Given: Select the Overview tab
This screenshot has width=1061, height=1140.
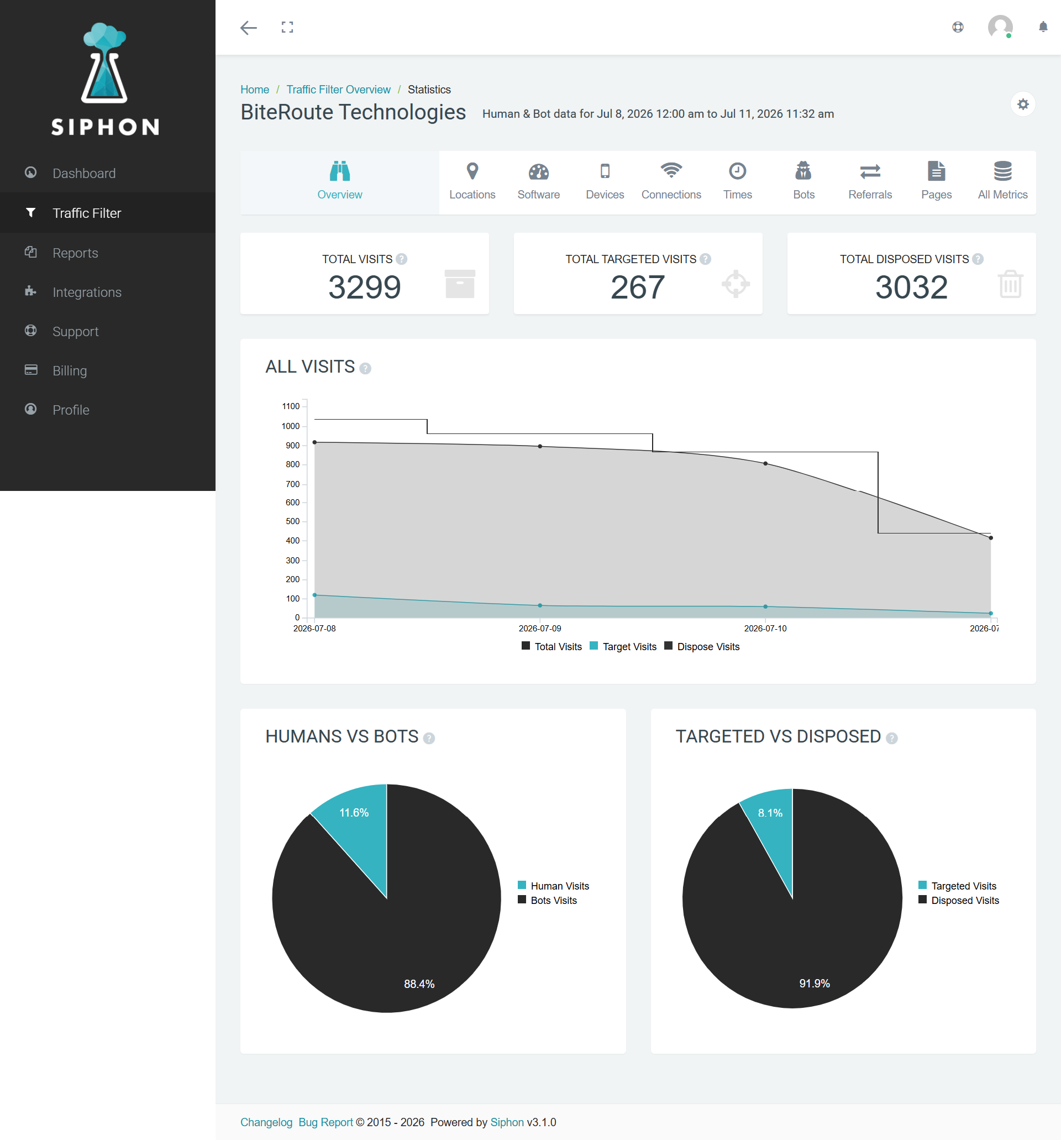Looking at the screenshot, I should 340,182.
